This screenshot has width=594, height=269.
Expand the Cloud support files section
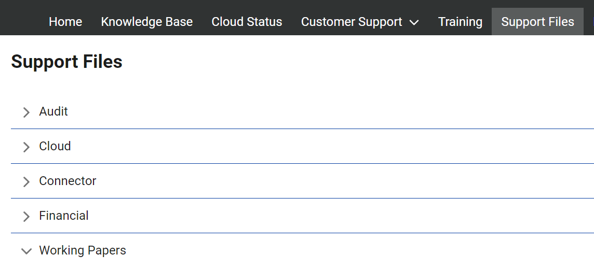(x=55, y=146)
